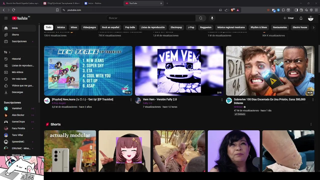The height and width of the screenshot is (180, 320).
Task: Click the Brave Rewards triangle icon
Action: point(238,10)
